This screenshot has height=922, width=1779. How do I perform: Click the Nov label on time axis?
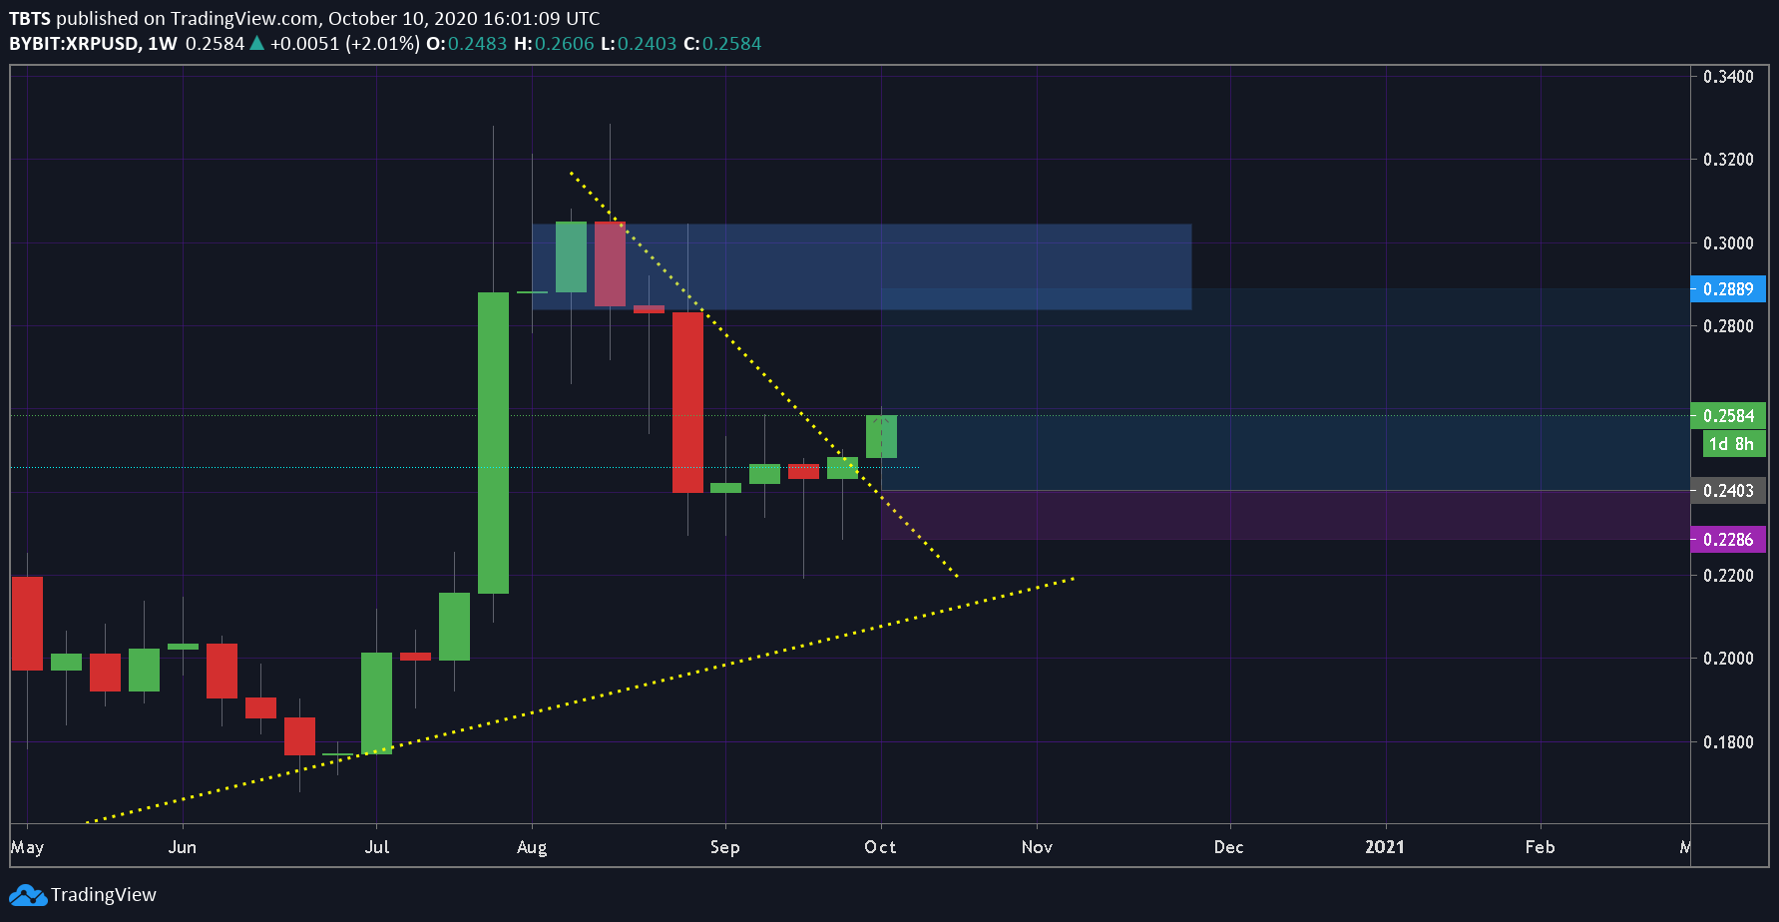[1037, 847]
